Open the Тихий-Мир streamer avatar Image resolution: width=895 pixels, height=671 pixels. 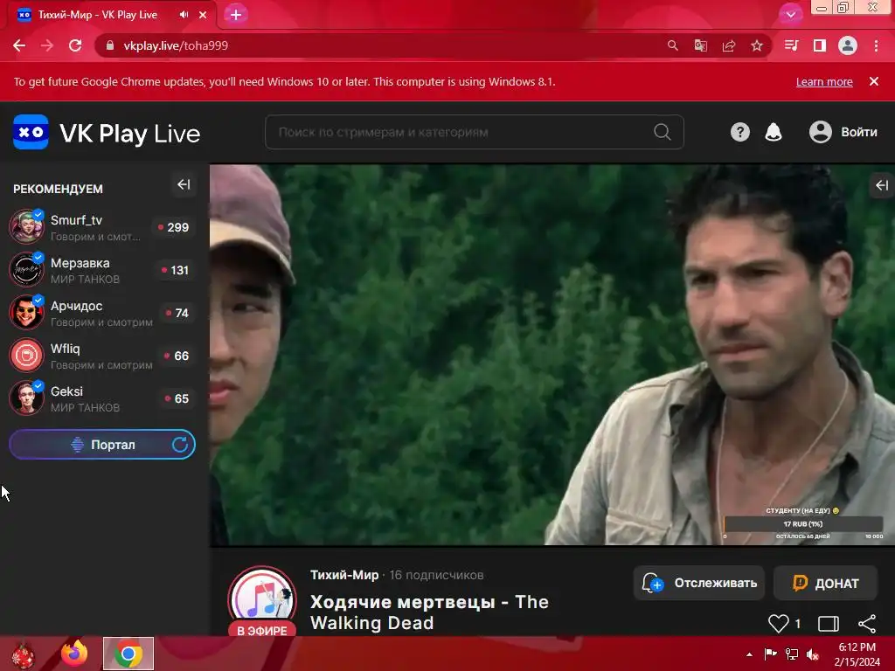[x=262, y=600]
